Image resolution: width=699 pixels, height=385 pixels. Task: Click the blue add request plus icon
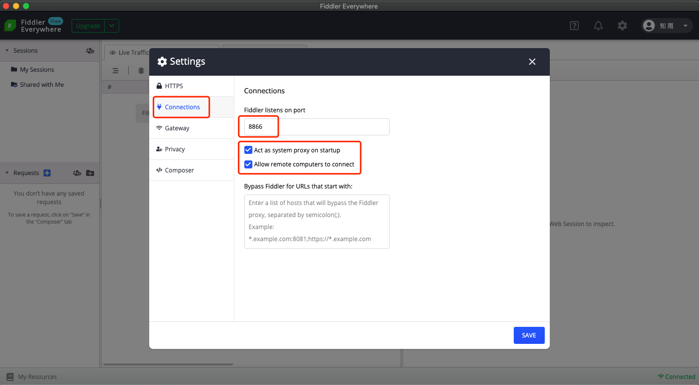(47, 173)
